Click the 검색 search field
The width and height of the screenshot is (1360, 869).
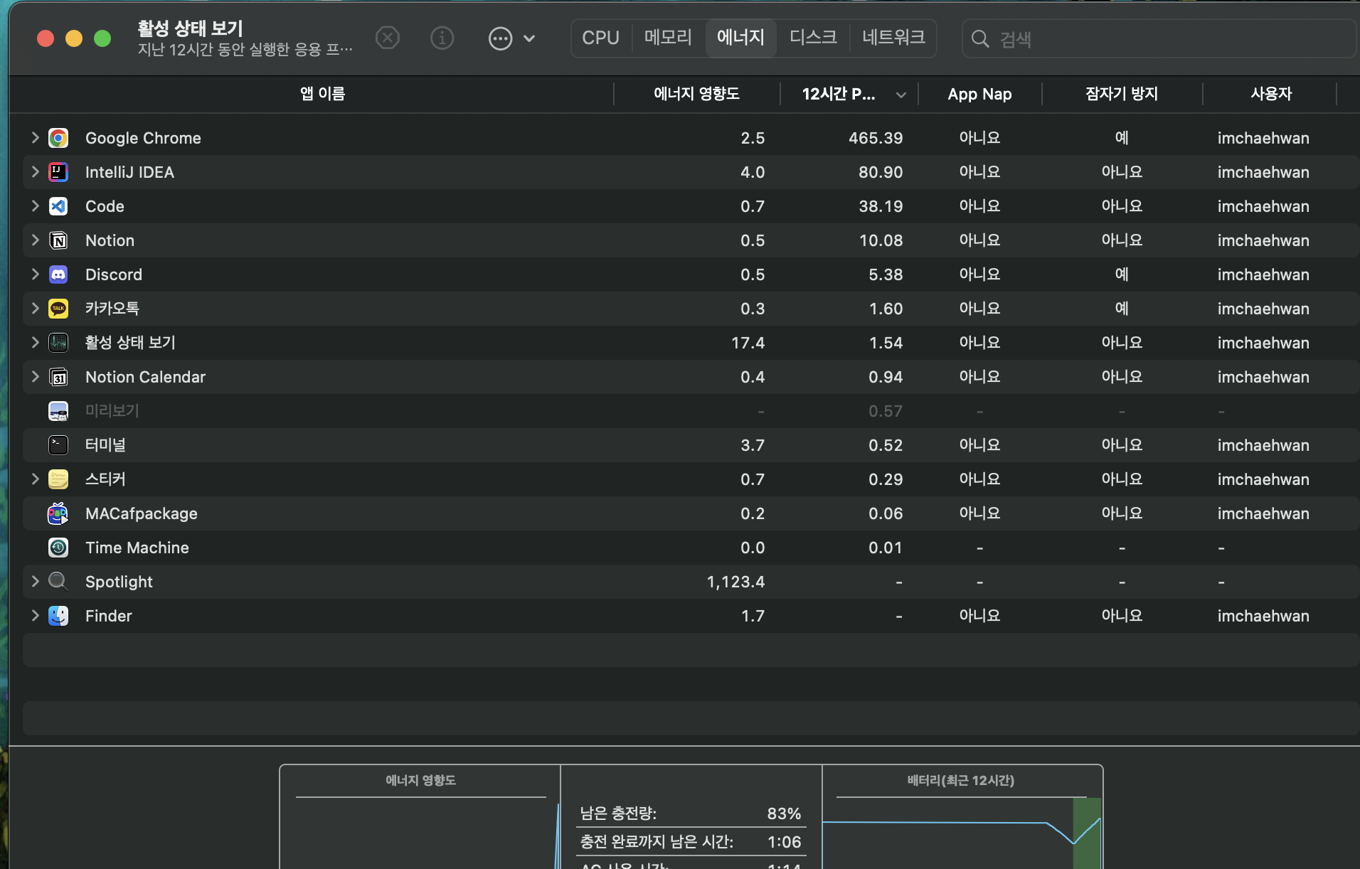click(x=1159, y=38)
